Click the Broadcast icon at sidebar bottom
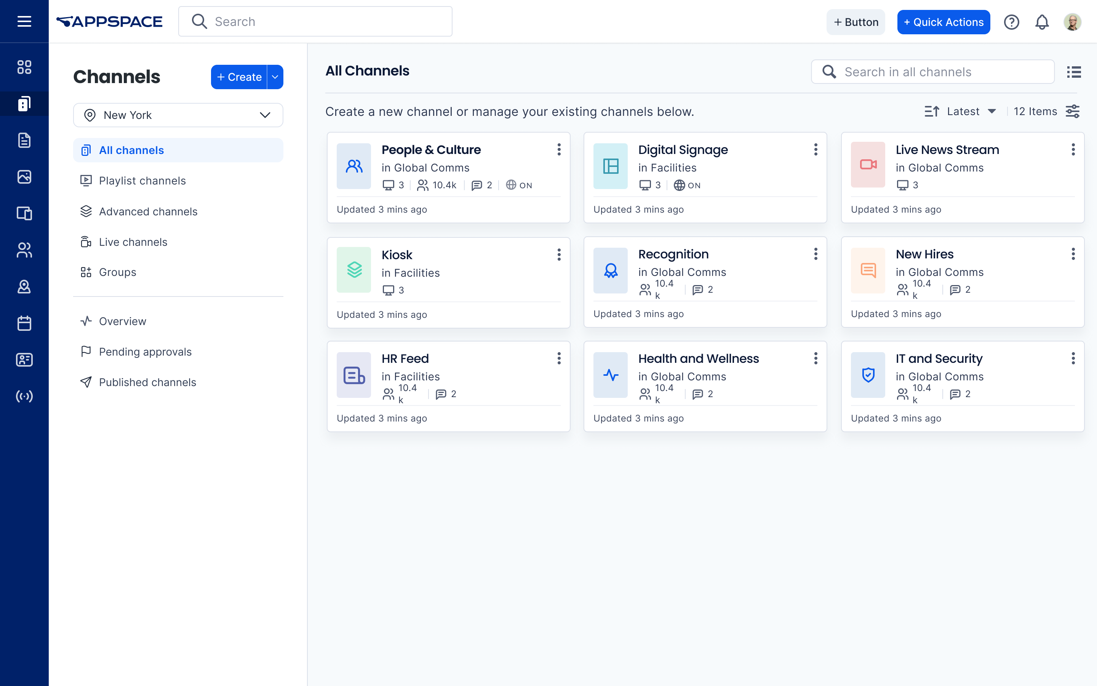1097x686 pixels. pyautogui.click(x=24, y=396)
